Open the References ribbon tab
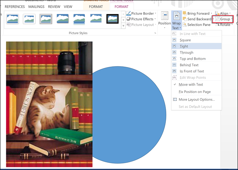 [x=15, y=7]
